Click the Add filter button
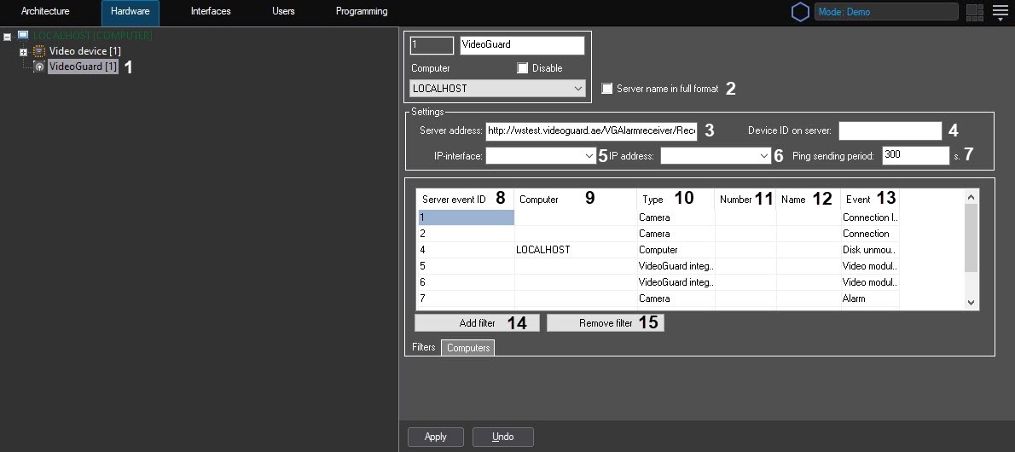This screenshot has width=1015, height=452. coord(477,323)
